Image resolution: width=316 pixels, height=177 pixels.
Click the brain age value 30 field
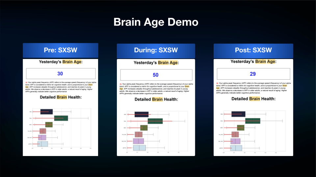tap(61, 74)
